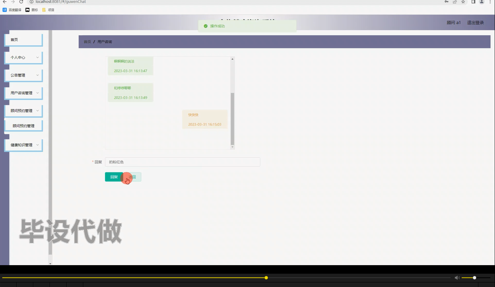Screen dimensions: 495x287
Task: Click 退出登录 at top right
Action: [475, 23]
